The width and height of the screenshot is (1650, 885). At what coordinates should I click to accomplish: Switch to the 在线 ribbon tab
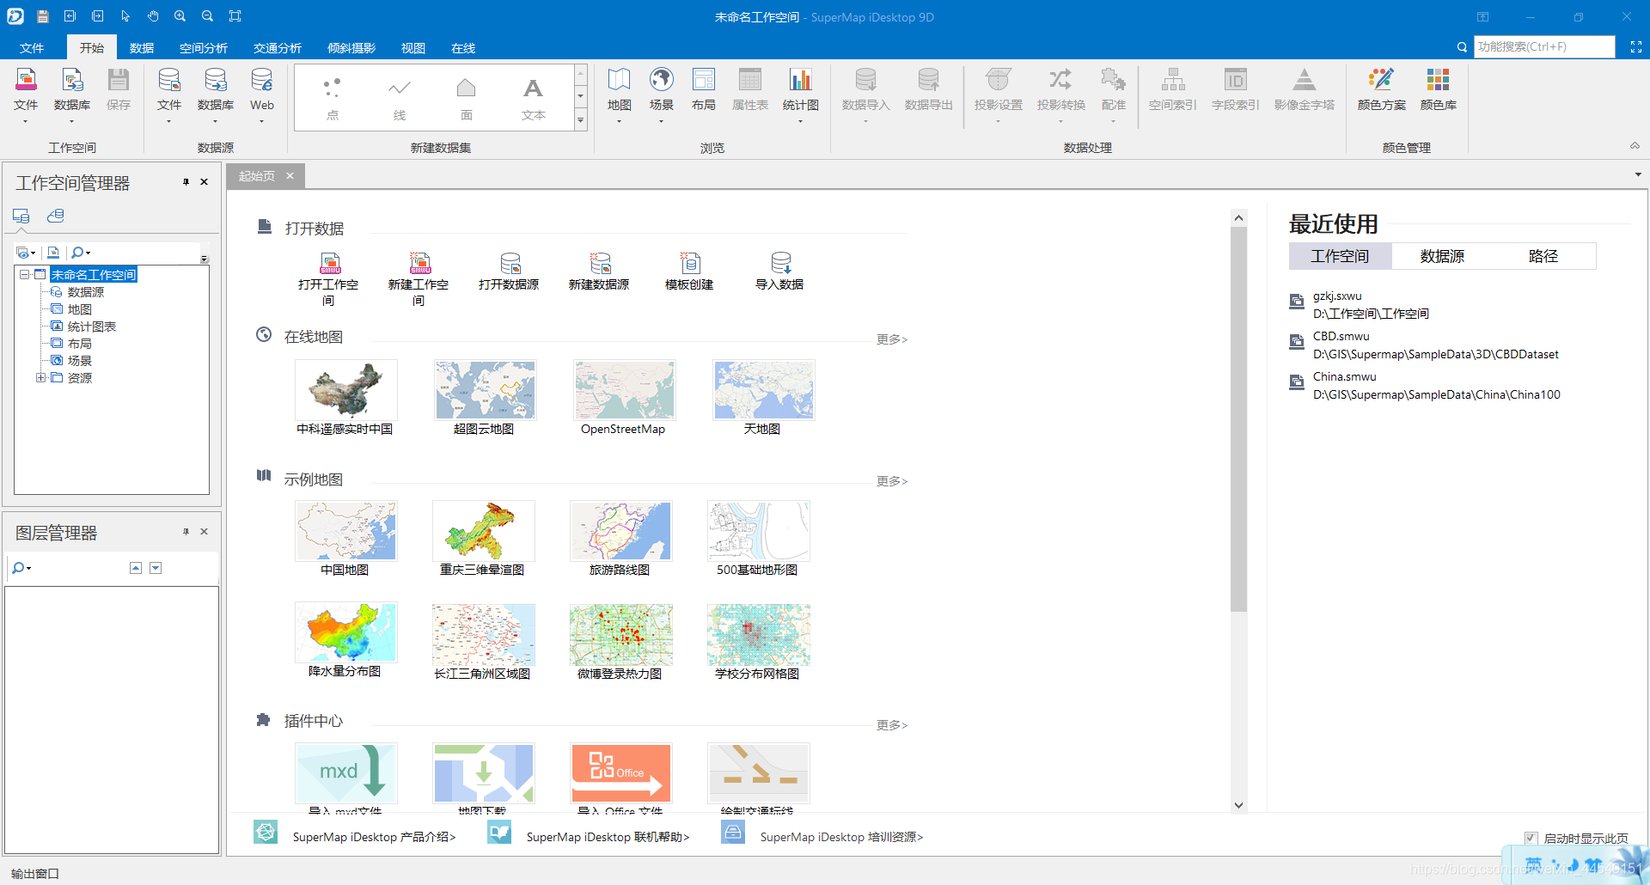[463, 48]
